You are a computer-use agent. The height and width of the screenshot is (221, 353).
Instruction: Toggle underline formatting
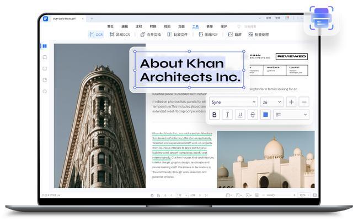[240, 115]
